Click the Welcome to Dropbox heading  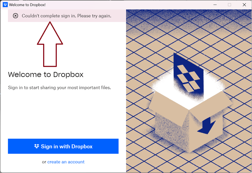tap(46, 75)
